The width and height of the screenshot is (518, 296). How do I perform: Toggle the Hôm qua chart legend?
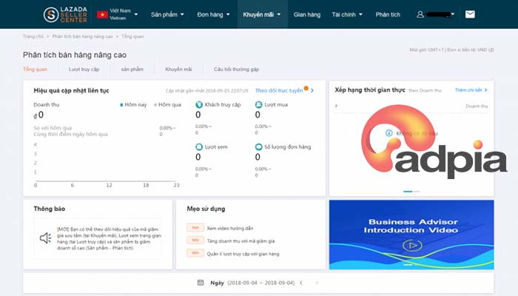167,105
